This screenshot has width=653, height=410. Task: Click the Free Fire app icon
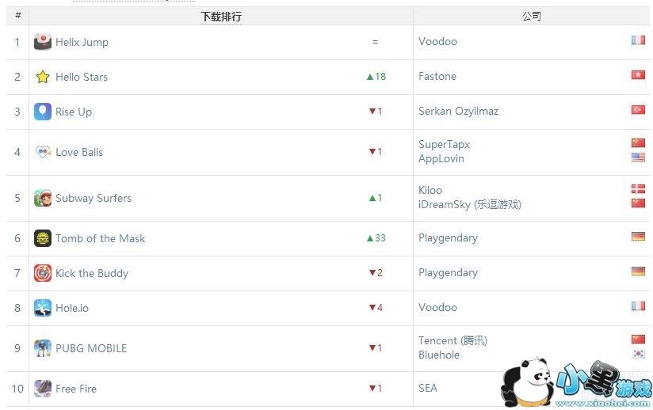43,389
